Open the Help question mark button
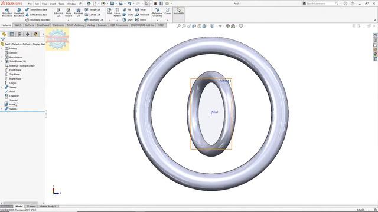This screenshot has height=212, width=378. (353, 4)
